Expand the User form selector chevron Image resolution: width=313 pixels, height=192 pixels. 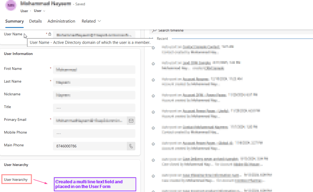point(44,11)
